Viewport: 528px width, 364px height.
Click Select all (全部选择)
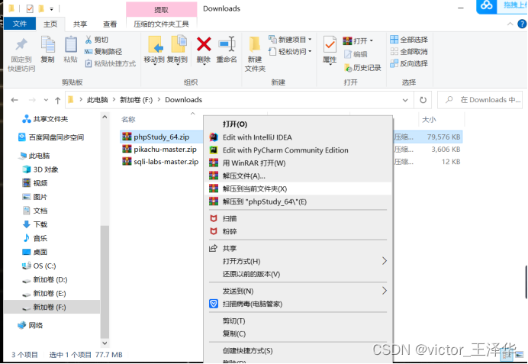pos(409,40)
